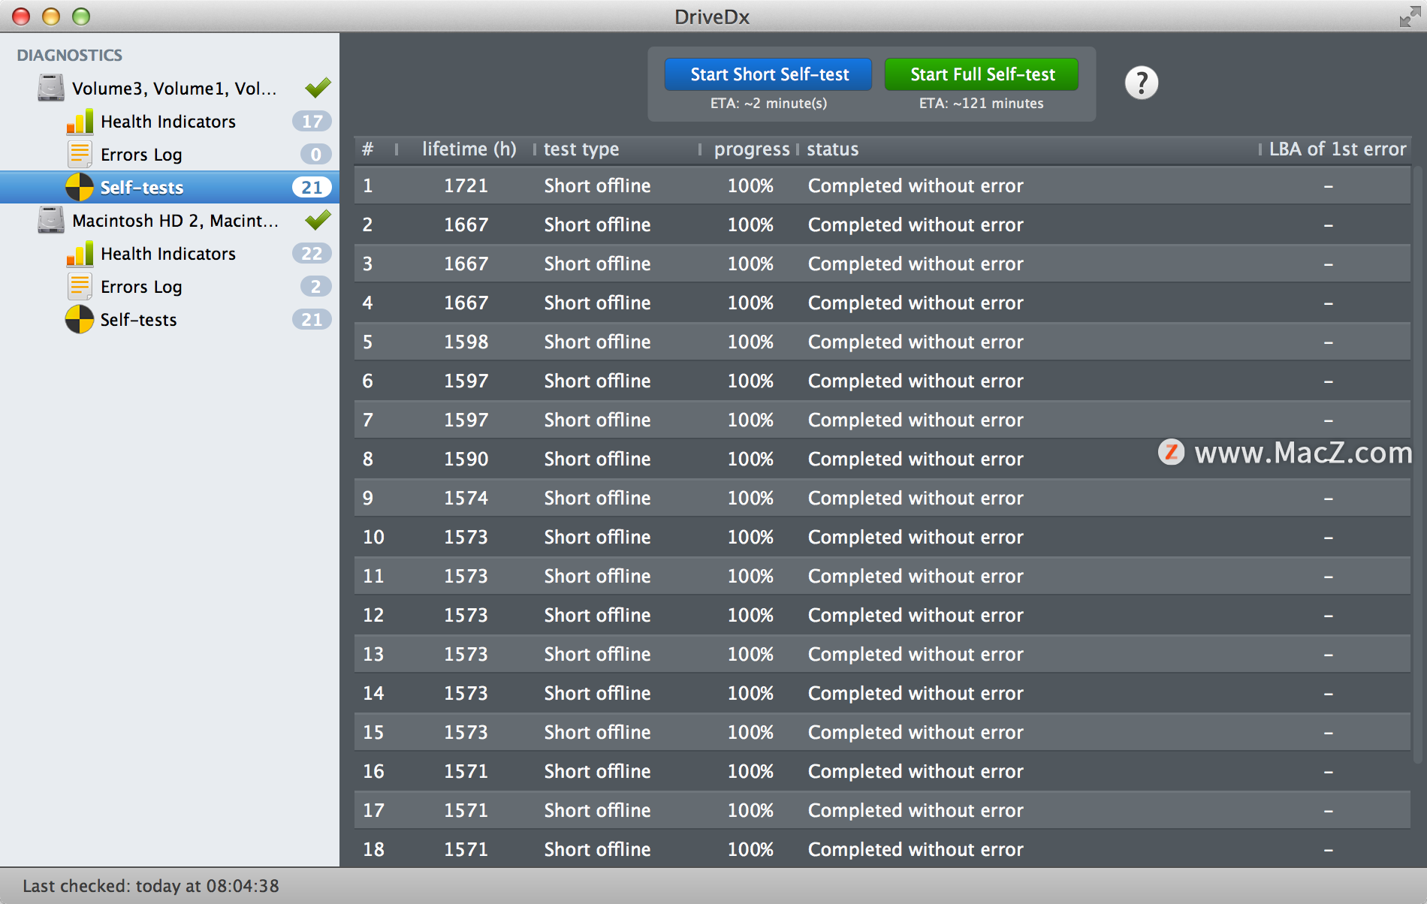Toggle full screen with the arrows icon
Viewport: 1427px width, 904px height.
1409,17
